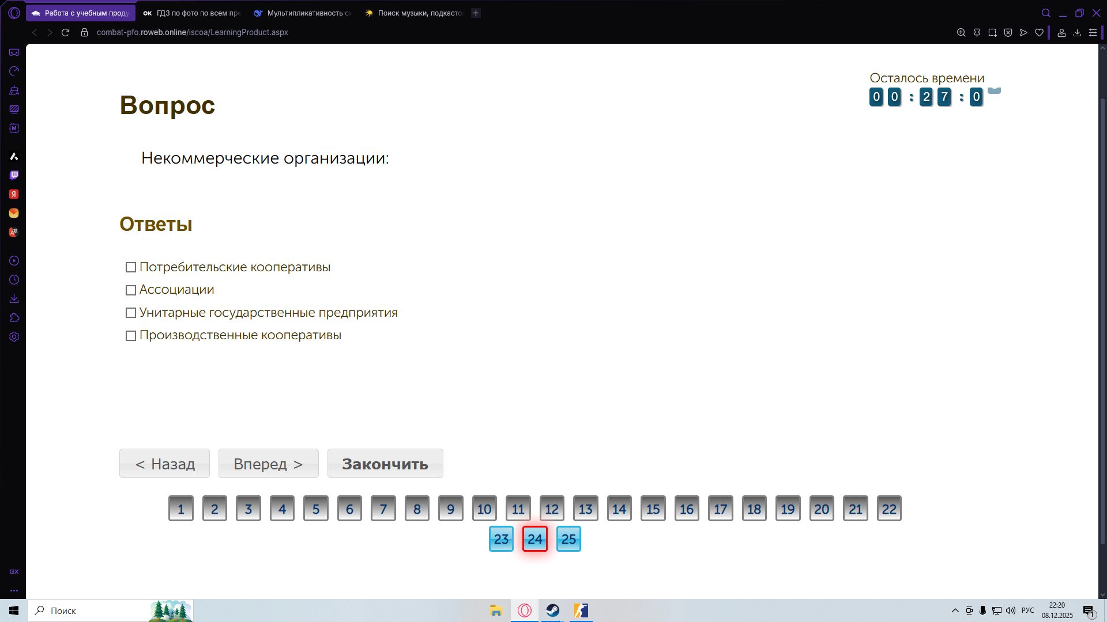The image size is (1107, 622).
Task: Open toolbar profile account icon
Action: [1061, 33]
